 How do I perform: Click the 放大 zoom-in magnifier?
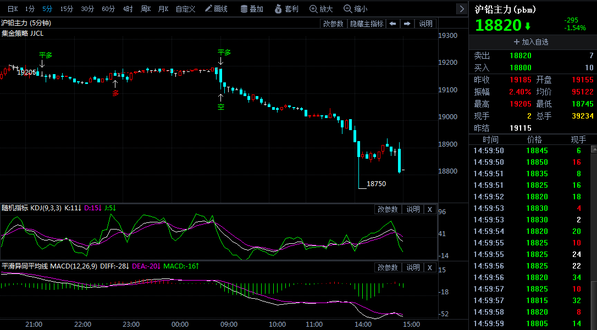(x=321, y=9)
